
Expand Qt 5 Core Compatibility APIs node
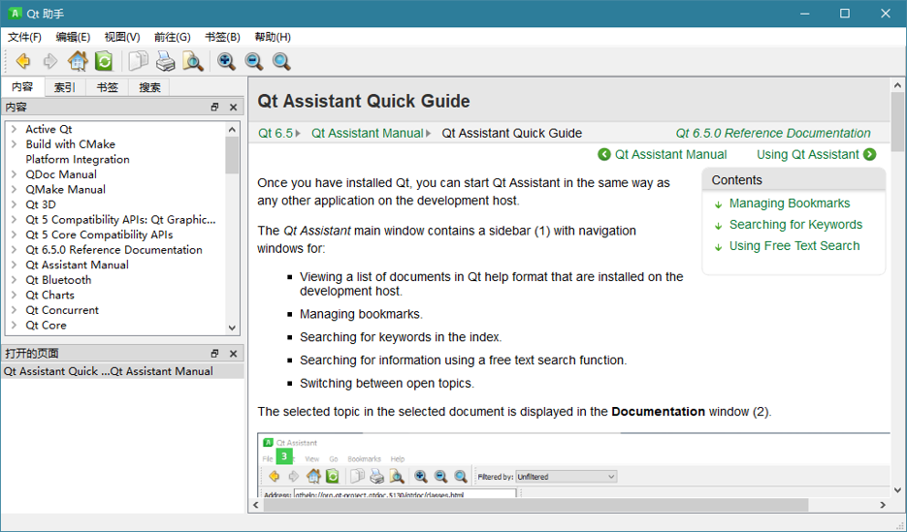[14, 235]
